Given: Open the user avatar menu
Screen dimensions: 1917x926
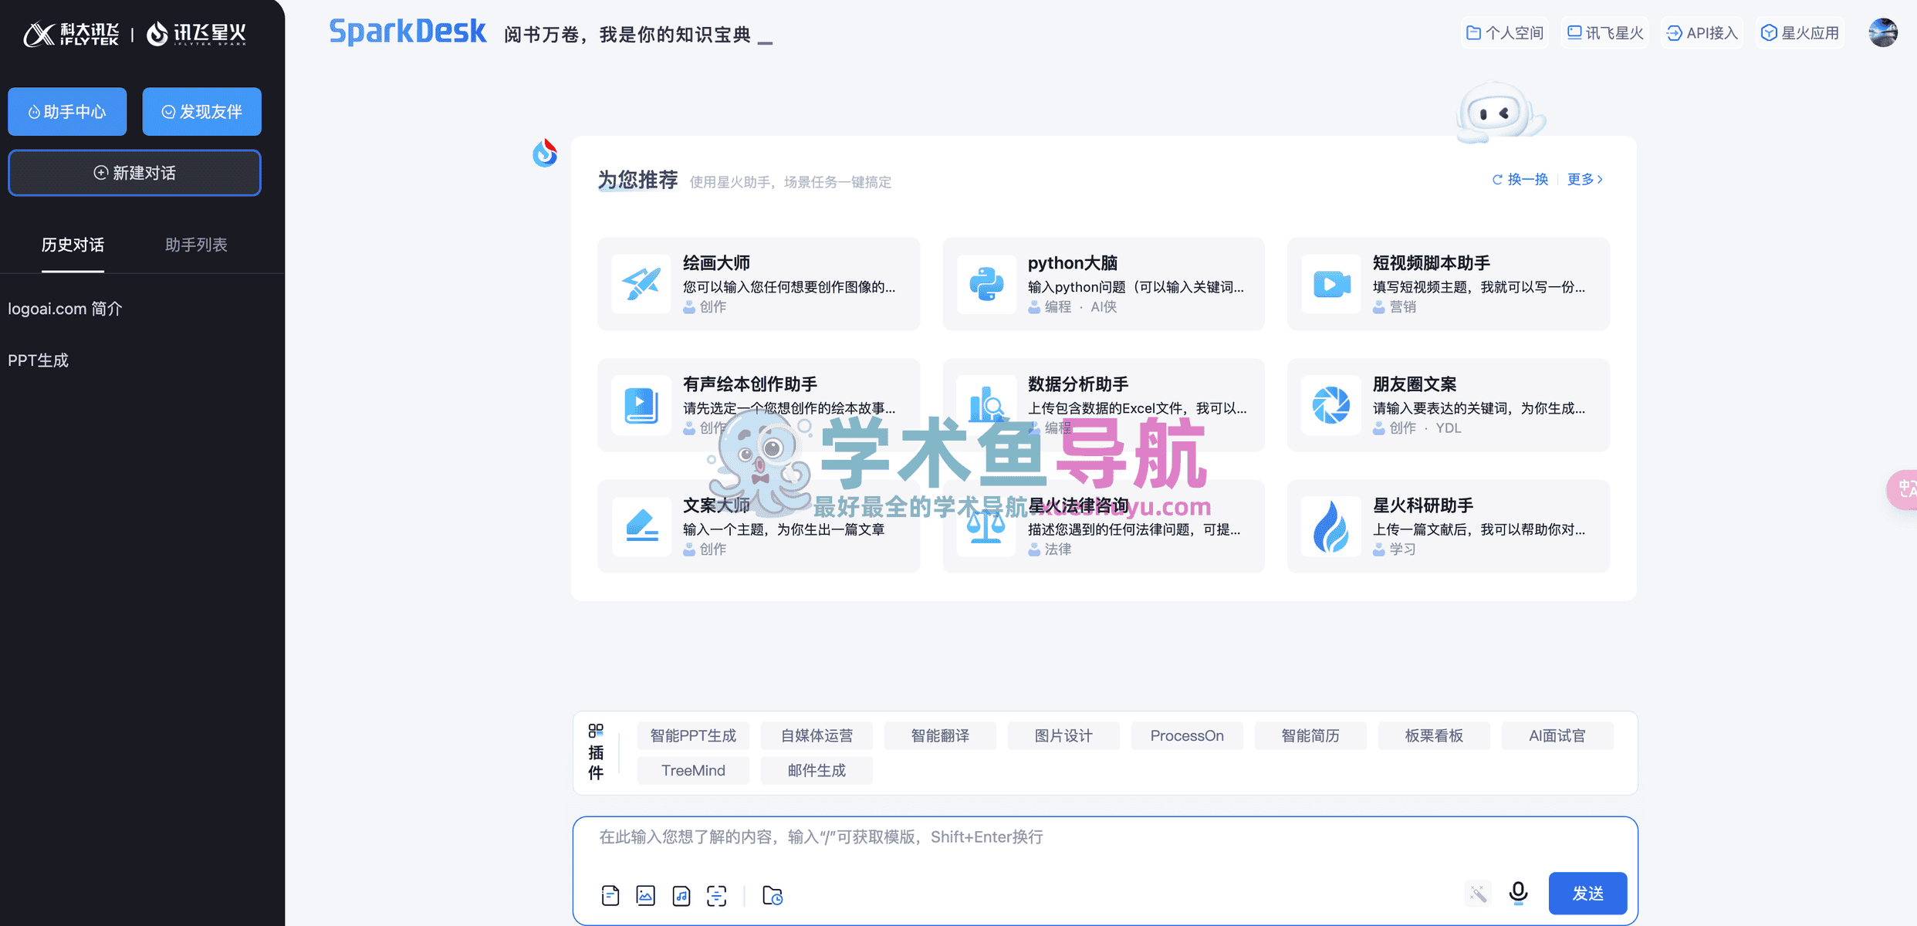Looking at the screenshot, I should tap(1882, 32).
